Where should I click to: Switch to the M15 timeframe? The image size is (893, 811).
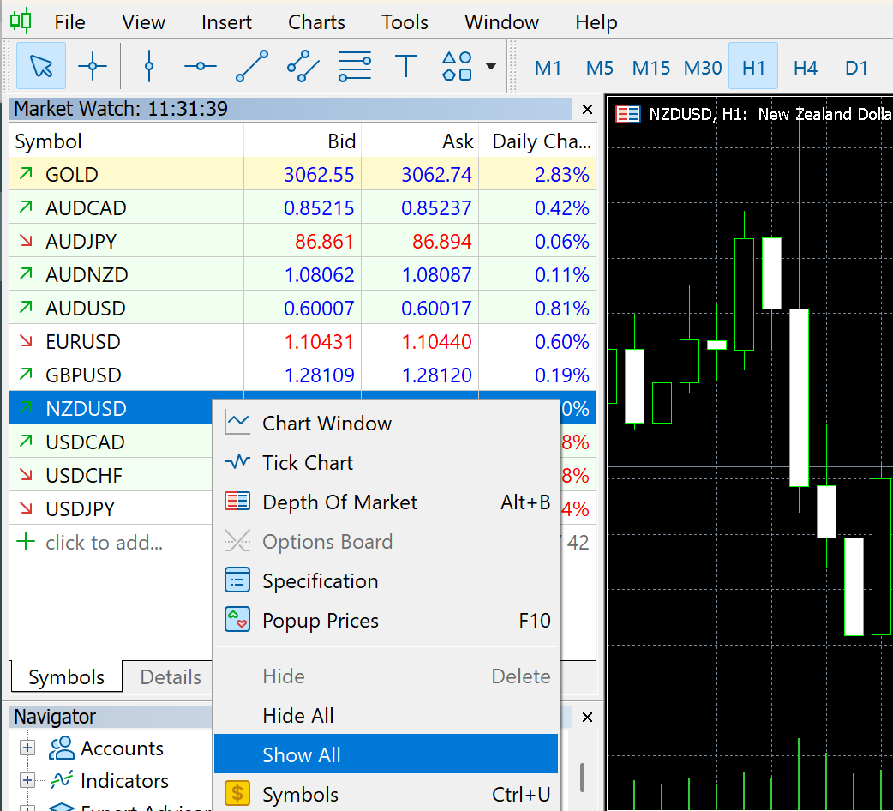[x=651, y=68]
